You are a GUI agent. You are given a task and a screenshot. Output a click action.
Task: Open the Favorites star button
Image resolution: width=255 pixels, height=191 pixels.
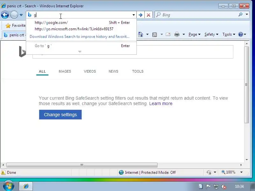15,25
